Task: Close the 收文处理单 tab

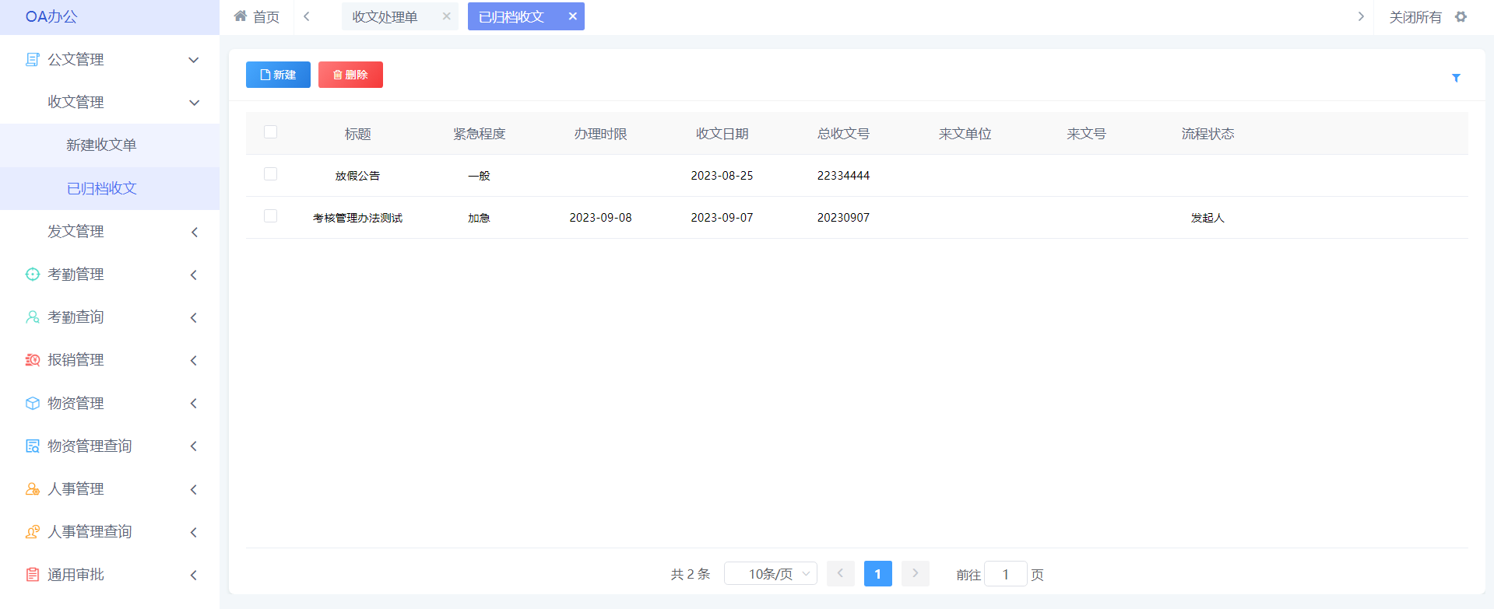Action: click(446, 16)
